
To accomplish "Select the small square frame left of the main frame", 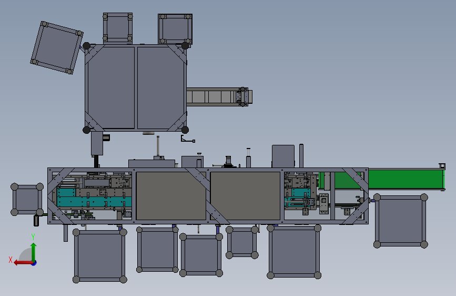I will [27, 200].
